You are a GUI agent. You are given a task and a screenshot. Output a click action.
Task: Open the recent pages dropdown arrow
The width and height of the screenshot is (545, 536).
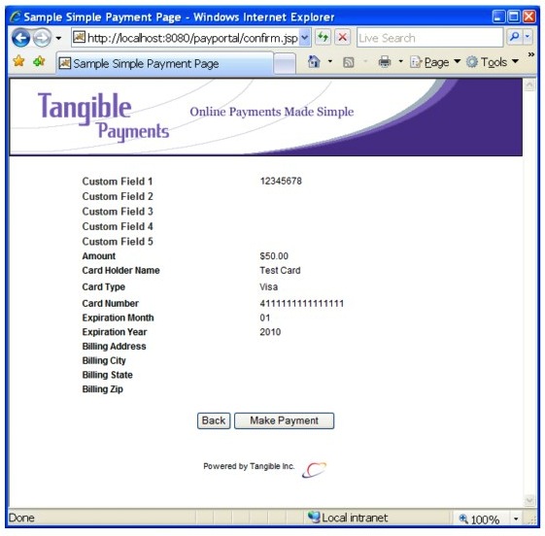tap(58, 38)
